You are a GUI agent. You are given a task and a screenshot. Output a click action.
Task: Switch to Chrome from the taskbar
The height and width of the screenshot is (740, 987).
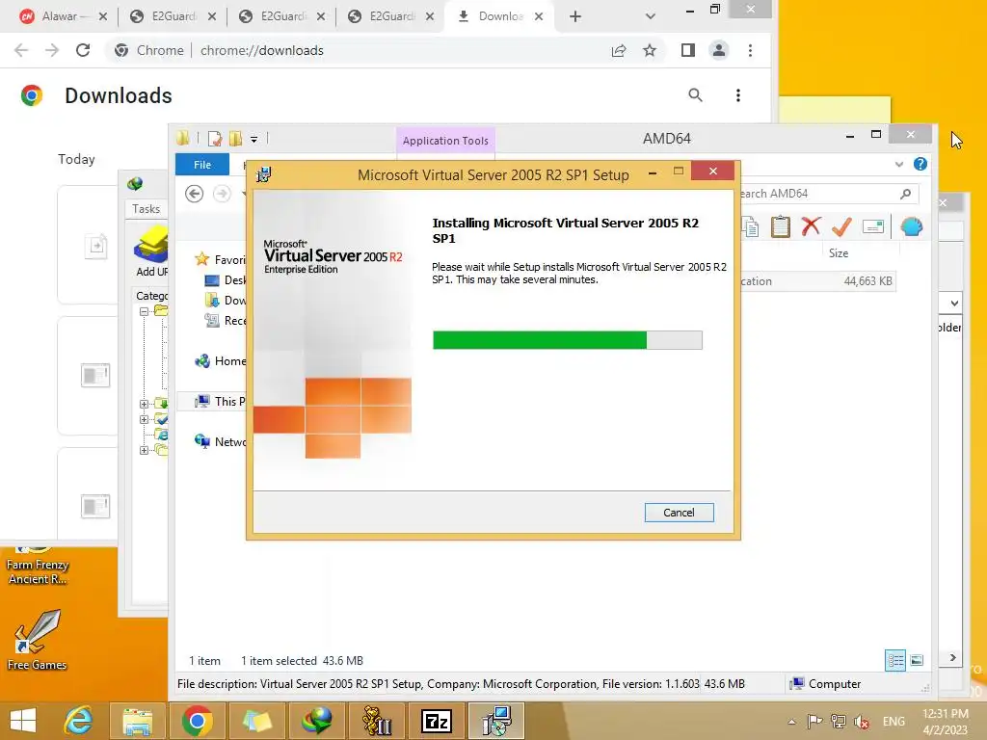click(x=197, y=720)
